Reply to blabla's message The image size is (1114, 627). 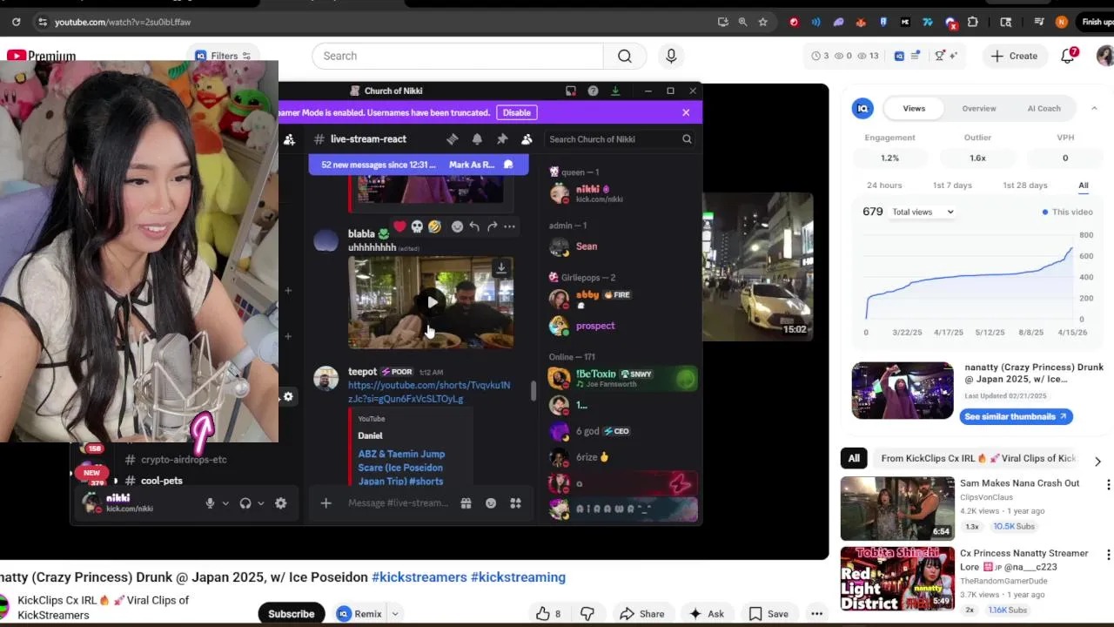474,226
